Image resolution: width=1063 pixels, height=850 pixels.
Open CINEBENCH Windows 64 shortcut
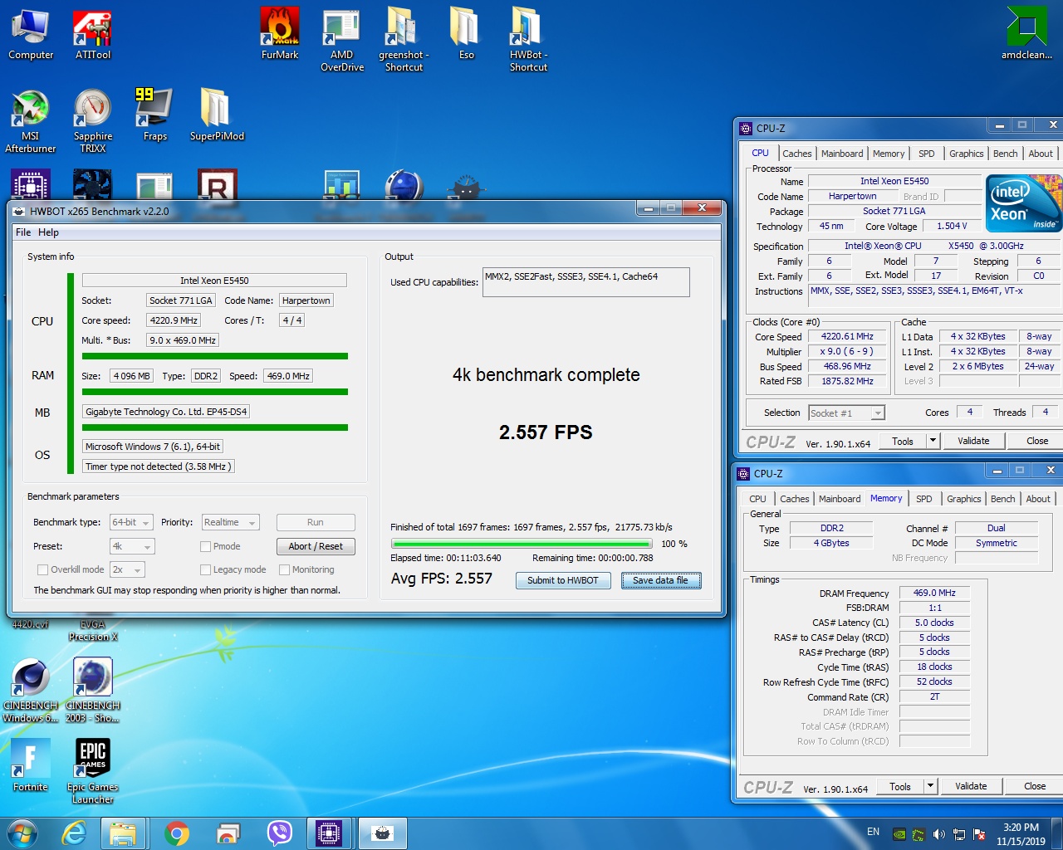31,691
